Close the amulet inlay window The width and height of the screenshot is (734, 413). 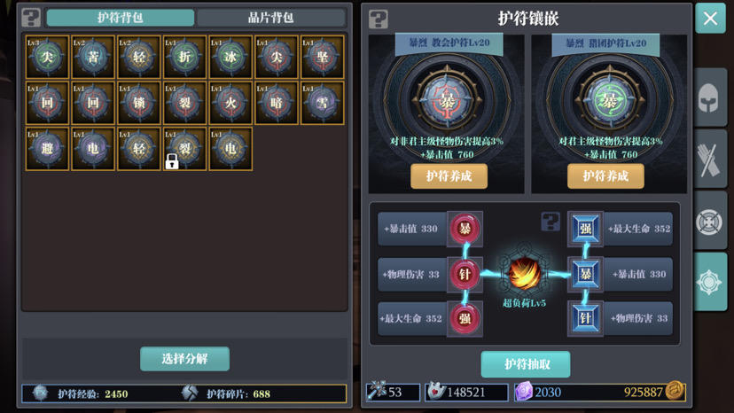[x=710, y=19]
